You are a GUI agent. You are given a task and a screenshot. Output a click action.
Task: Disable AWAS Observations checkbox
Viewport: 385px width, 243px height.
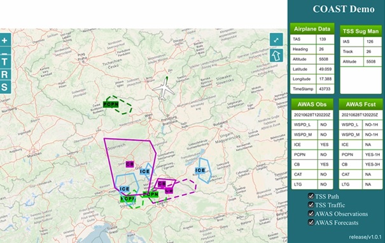tap(311, 214)
